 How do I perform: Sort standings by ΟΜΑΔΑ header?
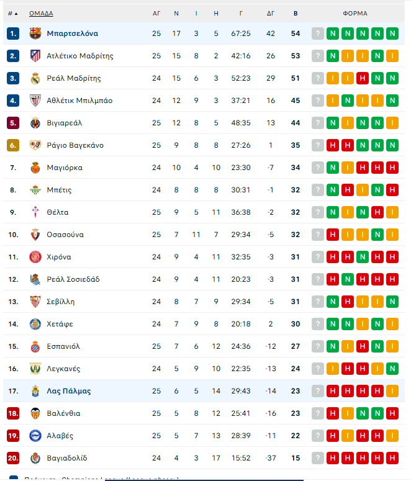pyautogui.click(x=41, y=14)
